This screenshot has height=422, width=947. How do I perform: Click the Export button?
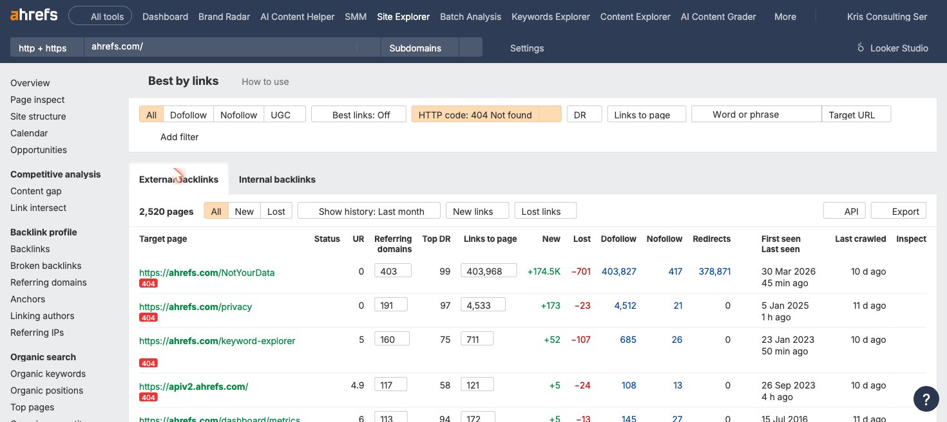point(899,211)
